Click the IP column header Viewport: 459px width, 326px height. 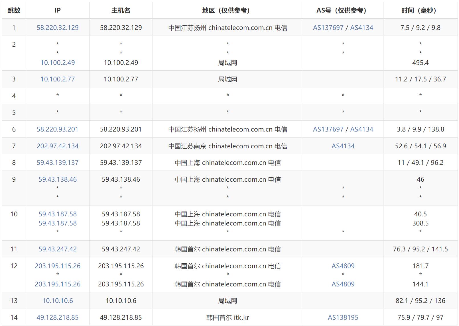pos(58,11)
